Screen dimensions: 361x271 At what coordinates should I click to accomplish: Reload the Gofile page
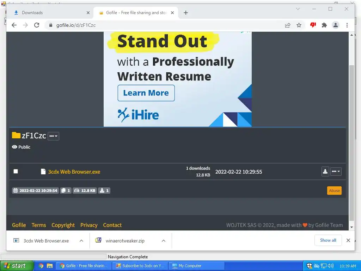click(37, 25)
